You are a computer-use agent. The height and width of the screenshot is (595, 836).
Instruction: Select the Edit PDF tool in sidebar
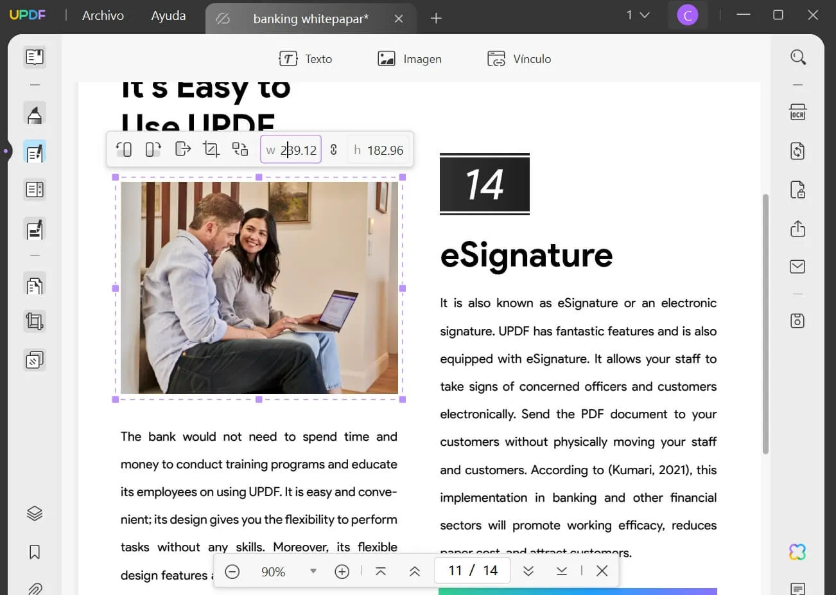tap(35, 152)
